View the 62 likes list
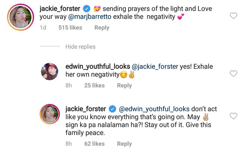The width and height of the screenshot is (247, 150). click(94, 144)
